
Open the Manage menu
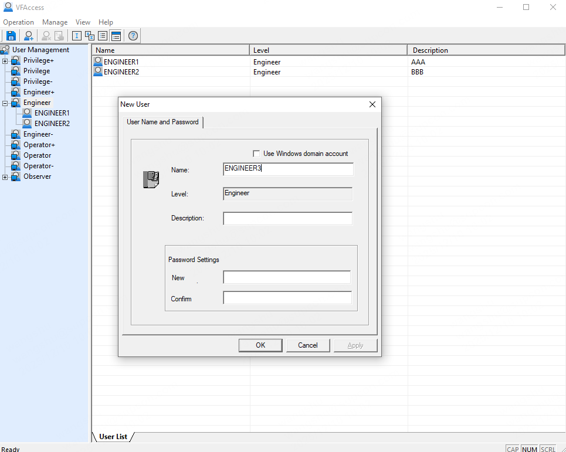(x=55, y=22)
